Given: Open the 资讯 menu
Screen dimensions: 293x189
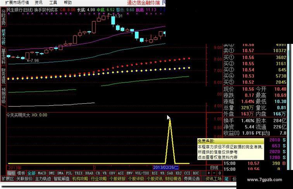Looking at the screenshot, I should tap(38, 2).
